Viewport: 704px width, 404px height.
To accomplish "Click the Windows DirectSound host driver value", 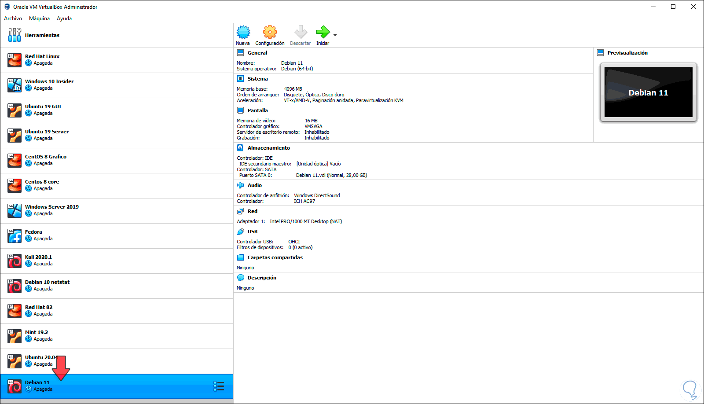I will pos(317,195).
